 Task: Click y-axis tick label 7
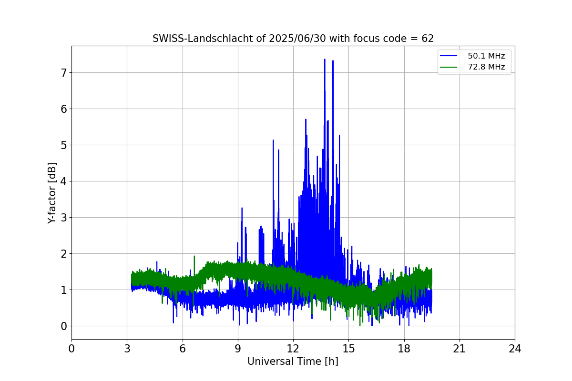pyautogui.click(x=63, y=73)
